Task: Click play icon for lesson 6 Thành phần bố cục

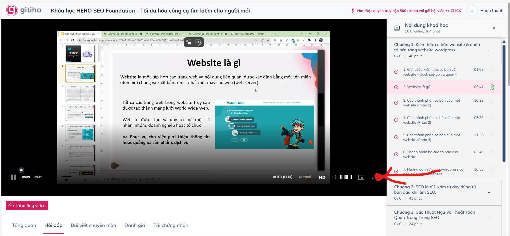Action: pos(396,154)
